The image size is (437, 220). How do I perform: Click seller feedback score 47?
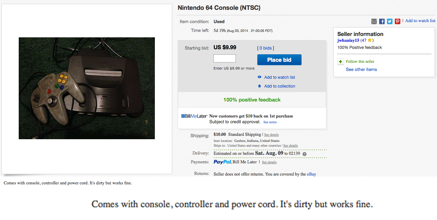(364, 40)
